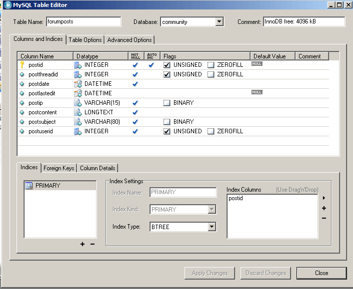Click the Apply Changes button
The height and width of the screenshot is (289, 353).
(x=209, y=273)
